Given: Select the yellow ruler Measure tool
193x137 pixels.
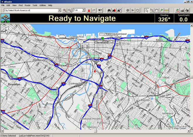Looking at the screenshot, I should 167,10.
